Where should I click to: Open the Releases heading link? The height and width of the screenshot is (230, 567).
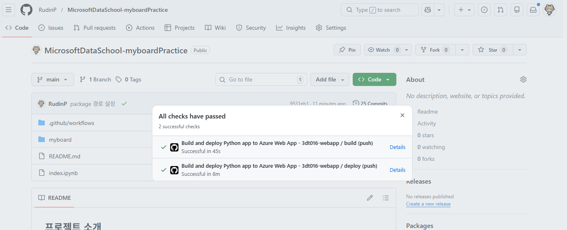418,182
